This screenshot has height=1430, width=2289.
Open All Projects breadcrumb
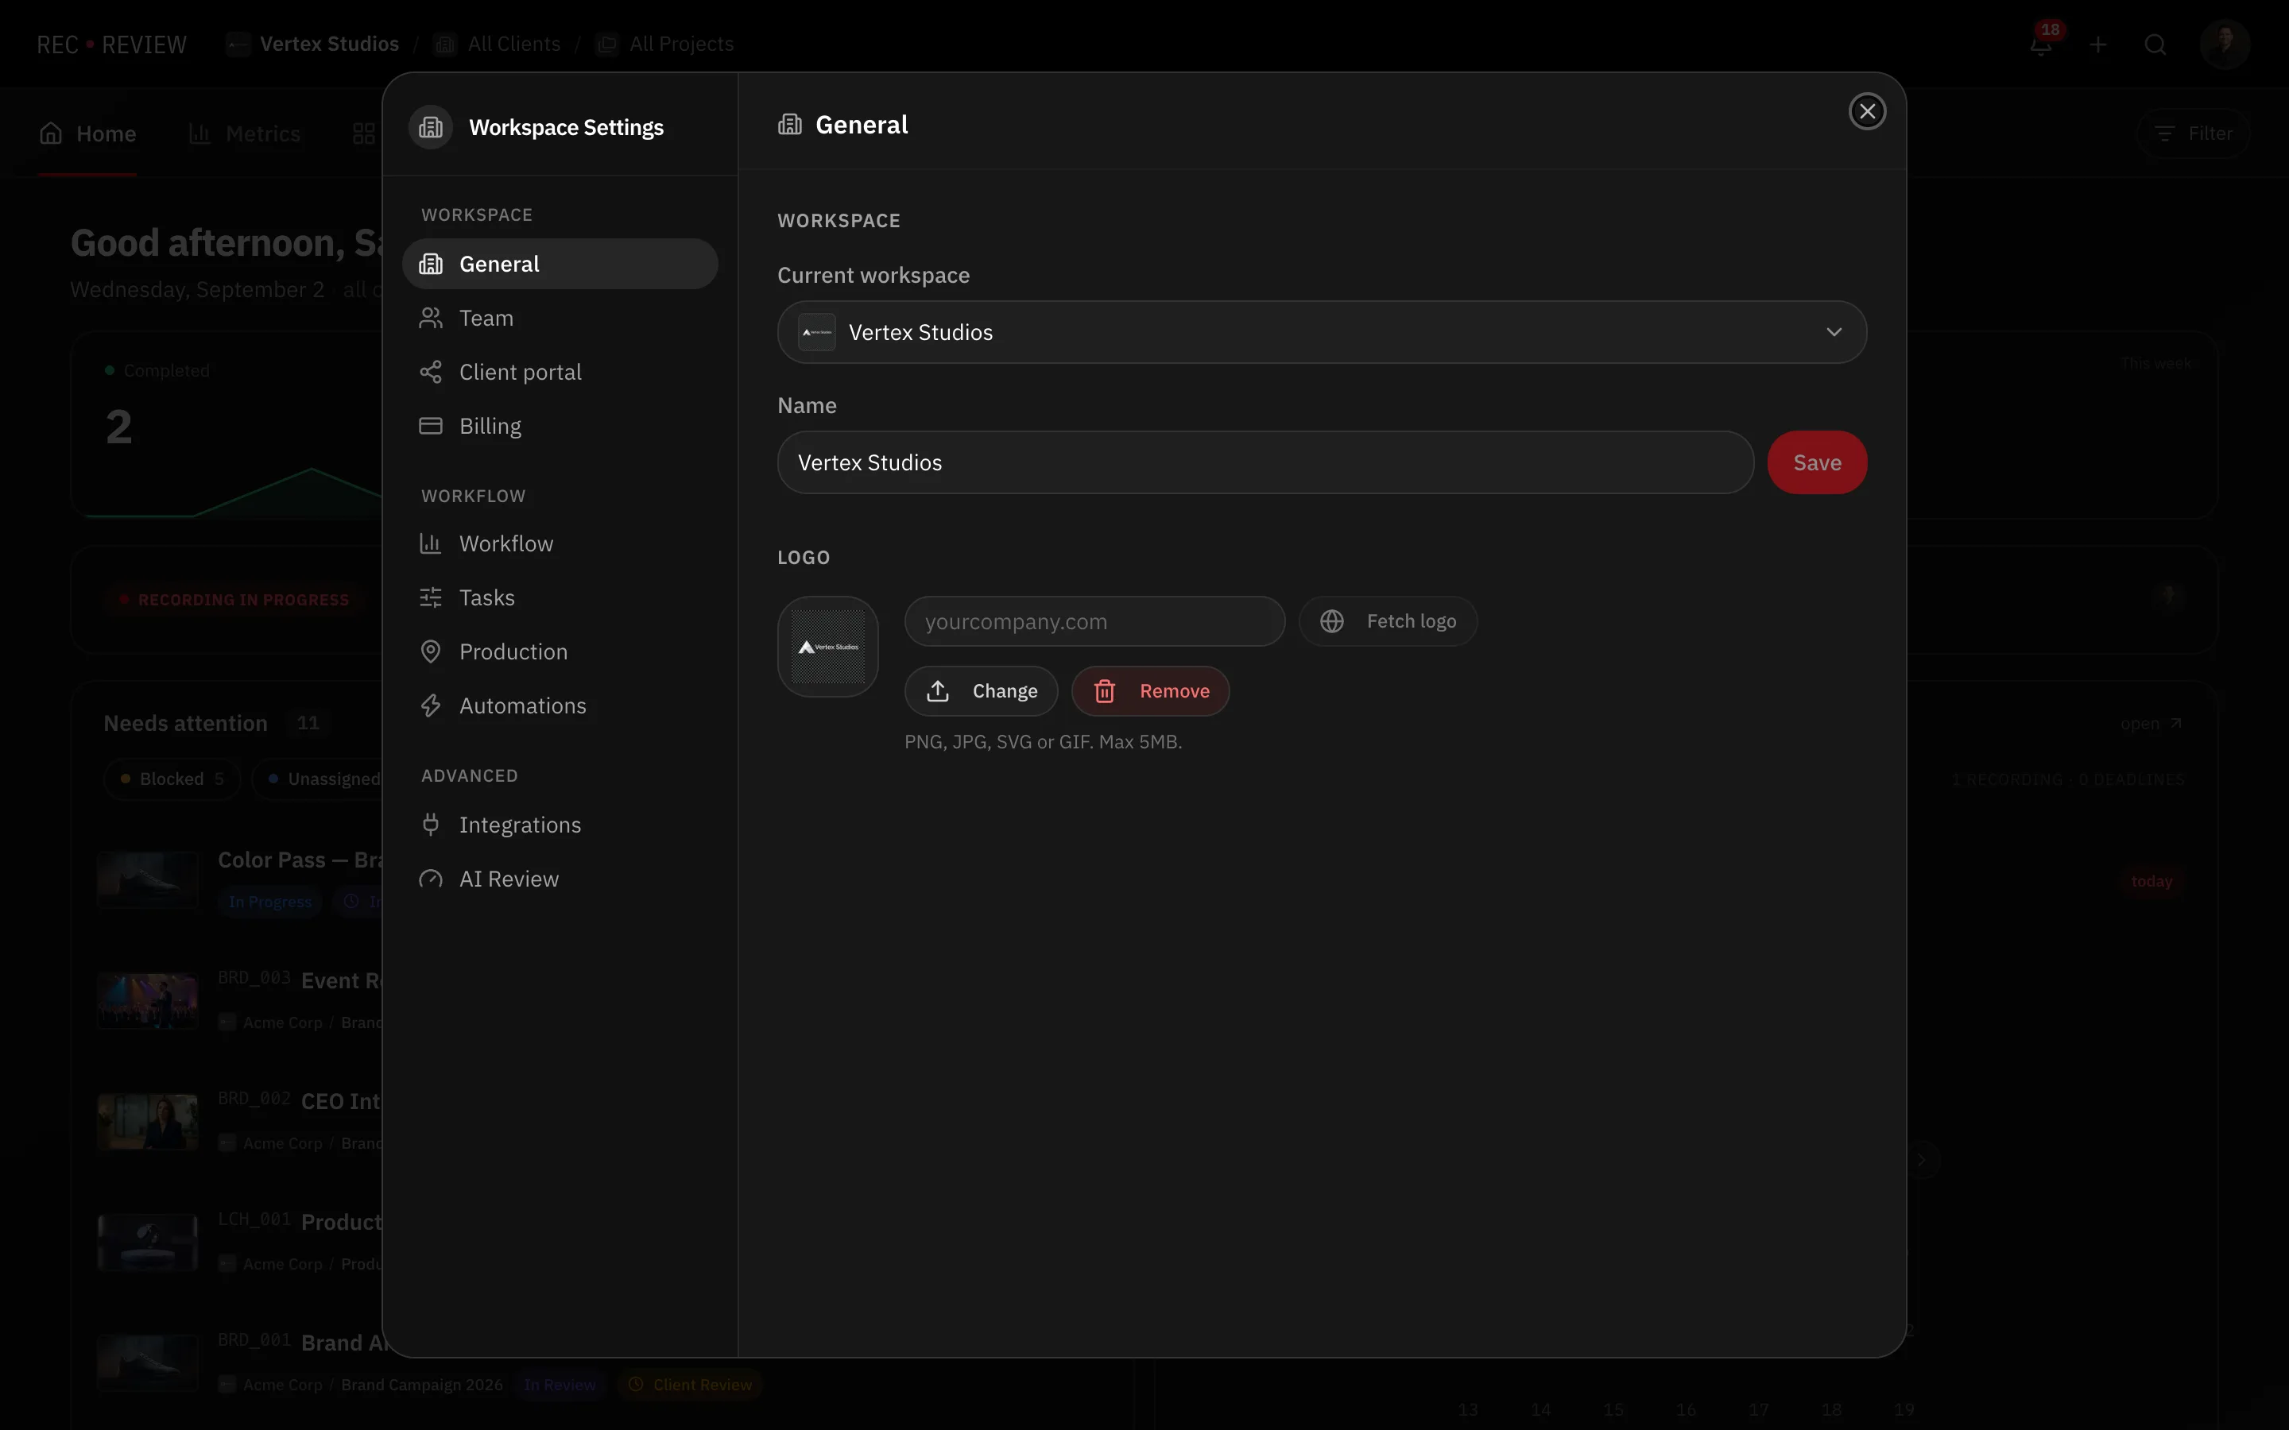(x=665, y=44)
